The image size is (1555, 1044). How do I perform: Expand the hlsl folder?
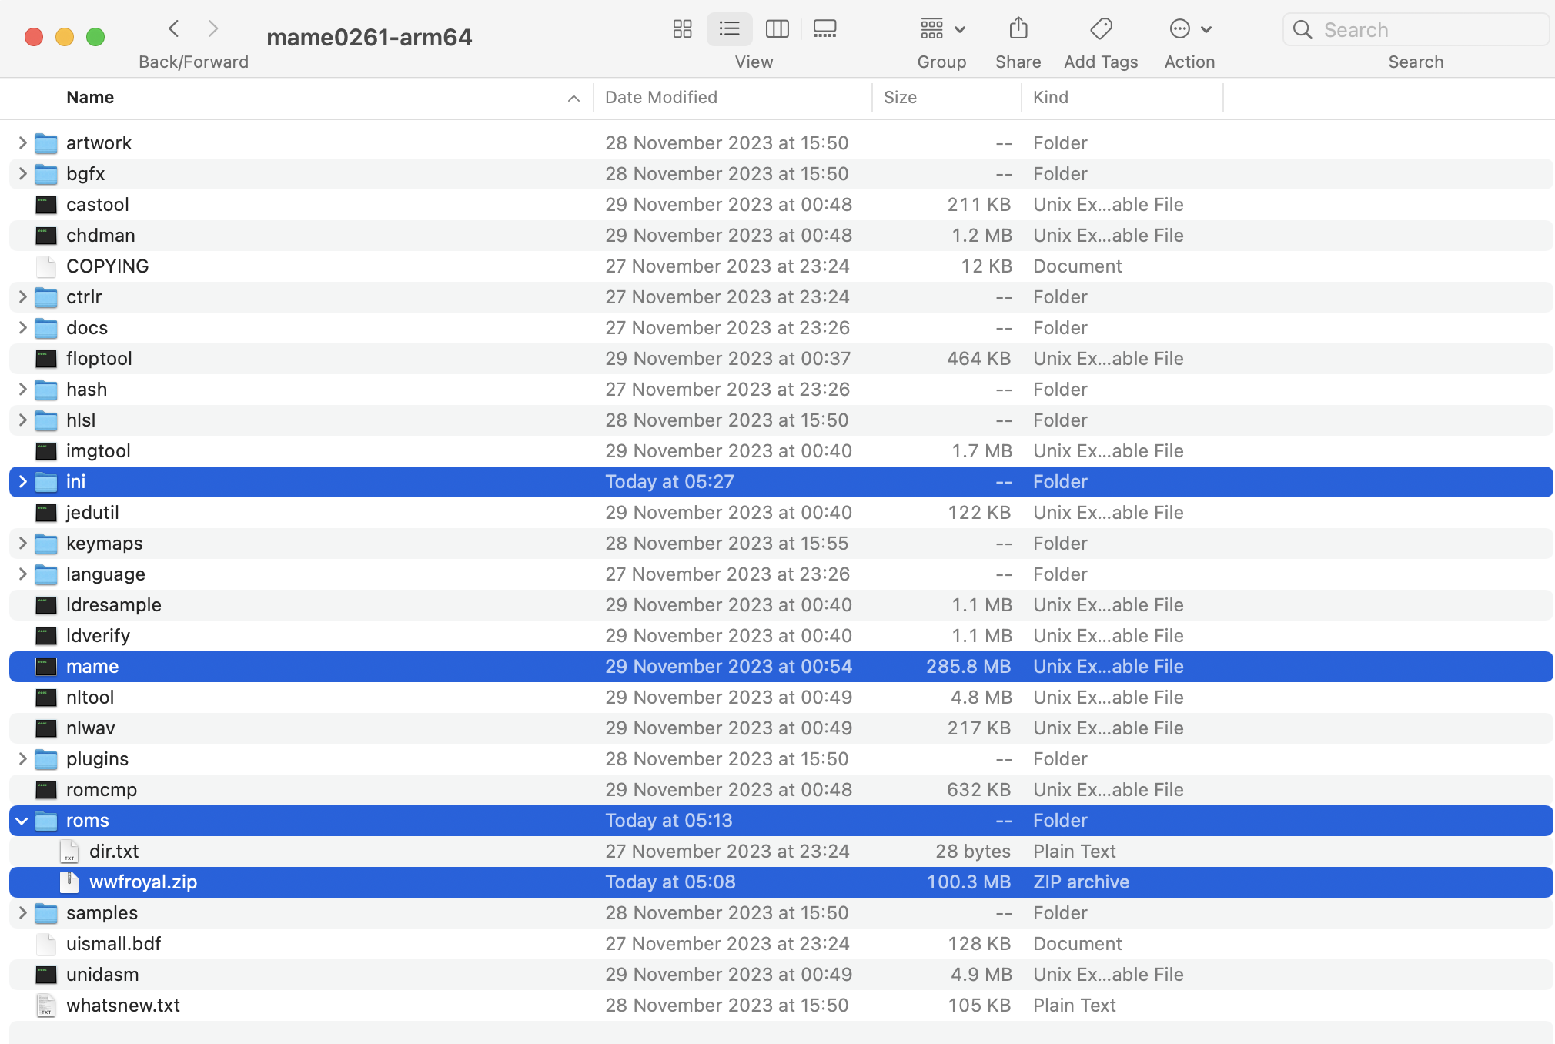pyautogui.click(x=22, y=420)
